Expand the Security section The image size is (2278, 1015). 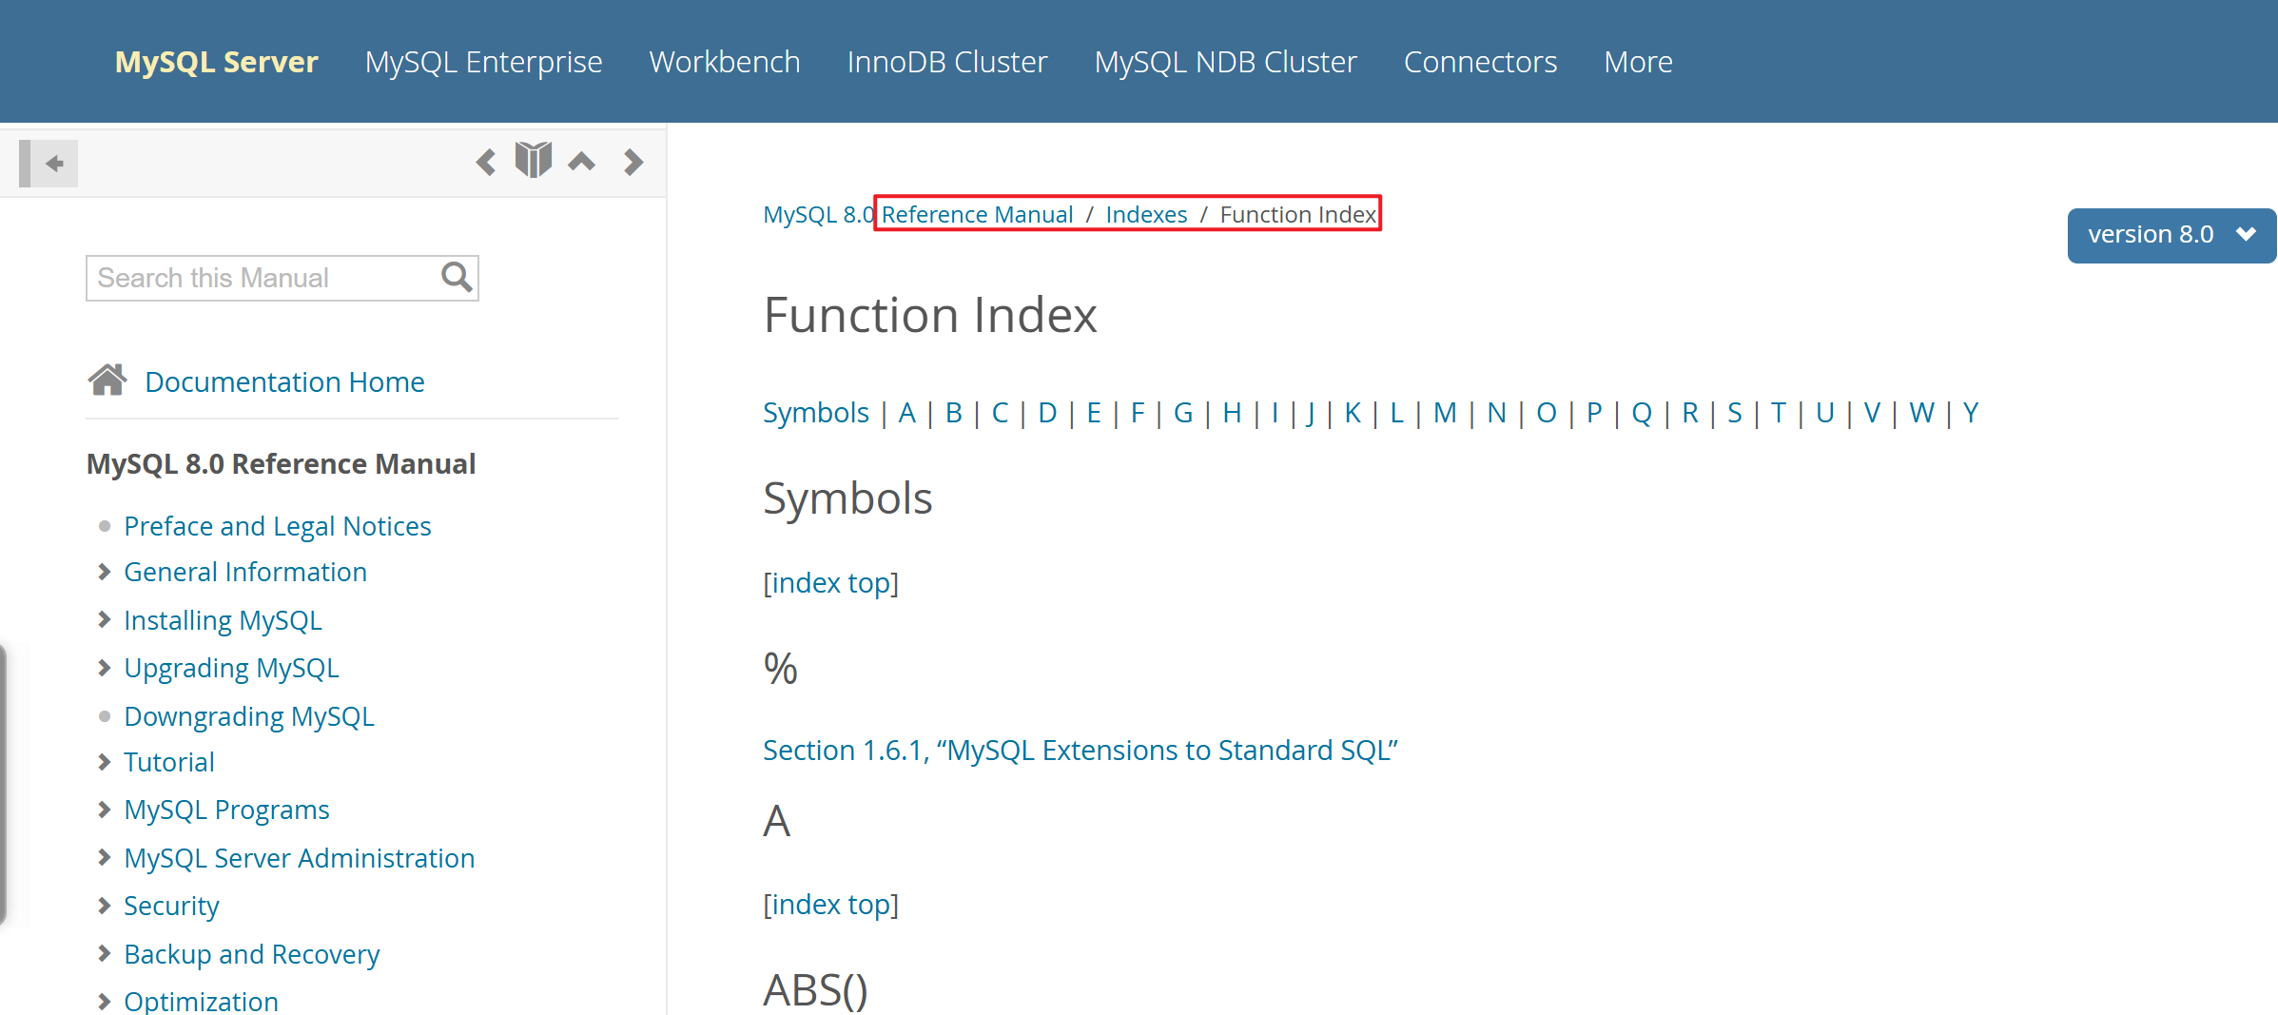point(105,906)
